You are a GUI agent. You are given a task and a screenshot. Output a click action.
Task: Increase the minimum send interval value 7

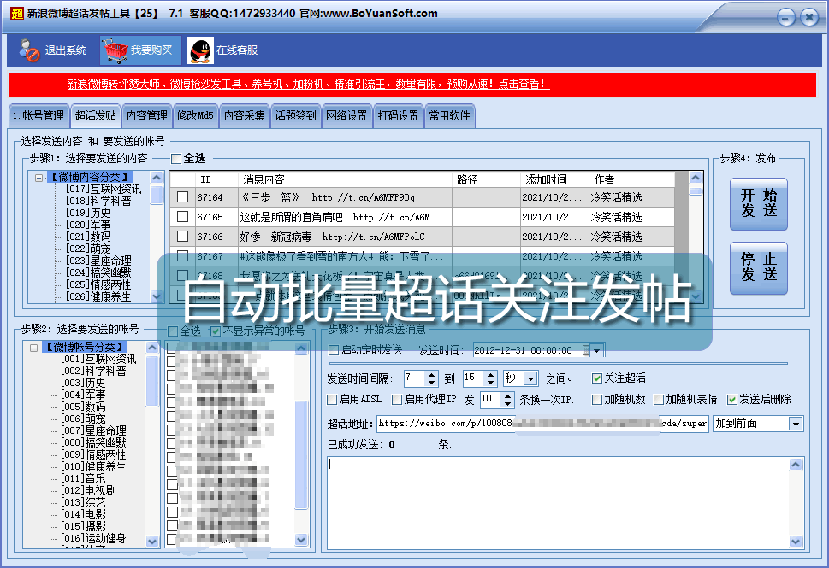[x=432, y=375]
